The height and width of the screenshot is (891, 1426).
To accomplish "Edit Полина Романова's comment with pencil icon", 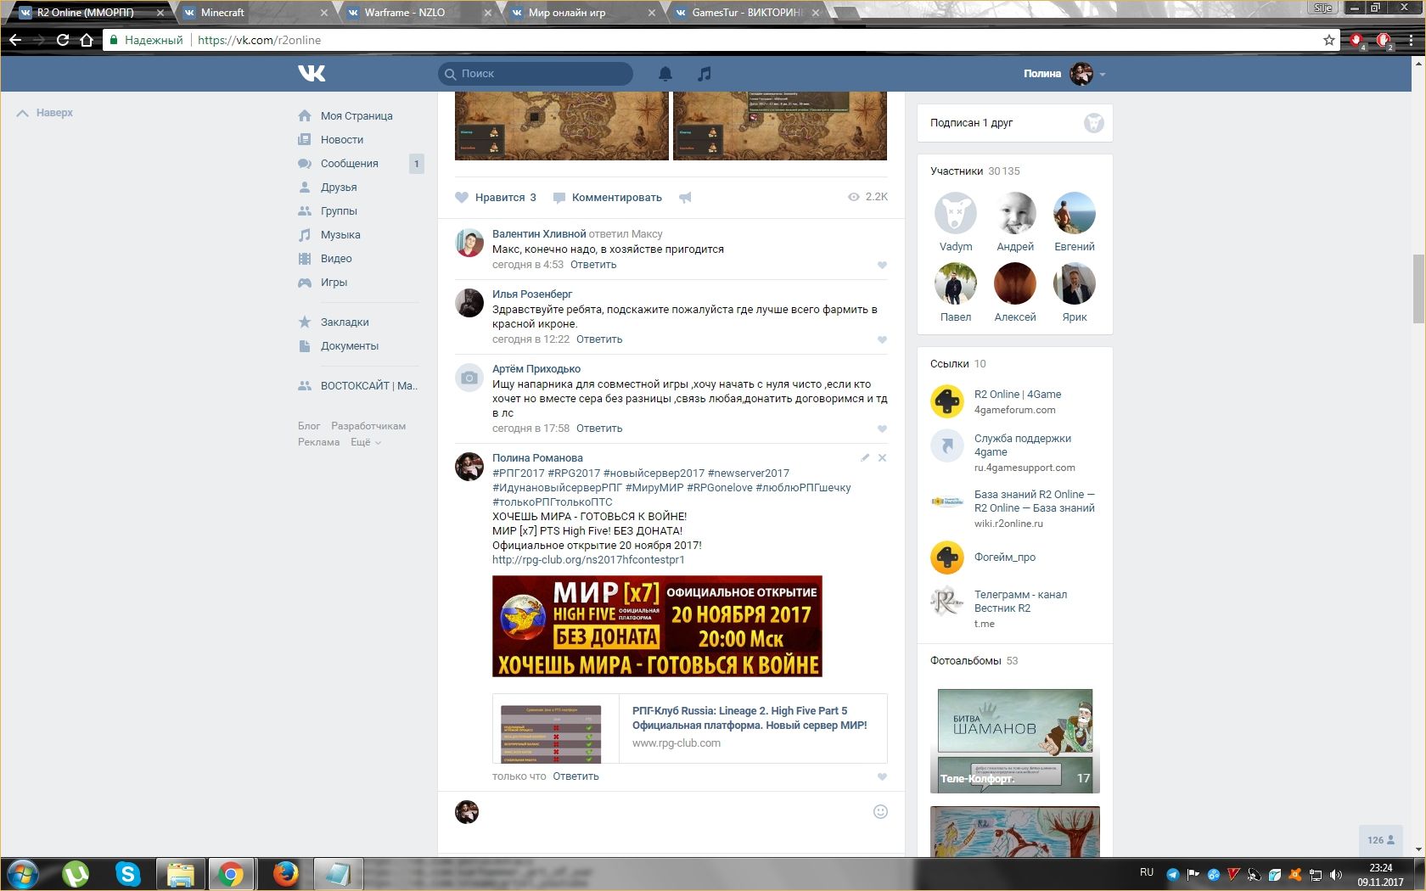I will 865,457.
